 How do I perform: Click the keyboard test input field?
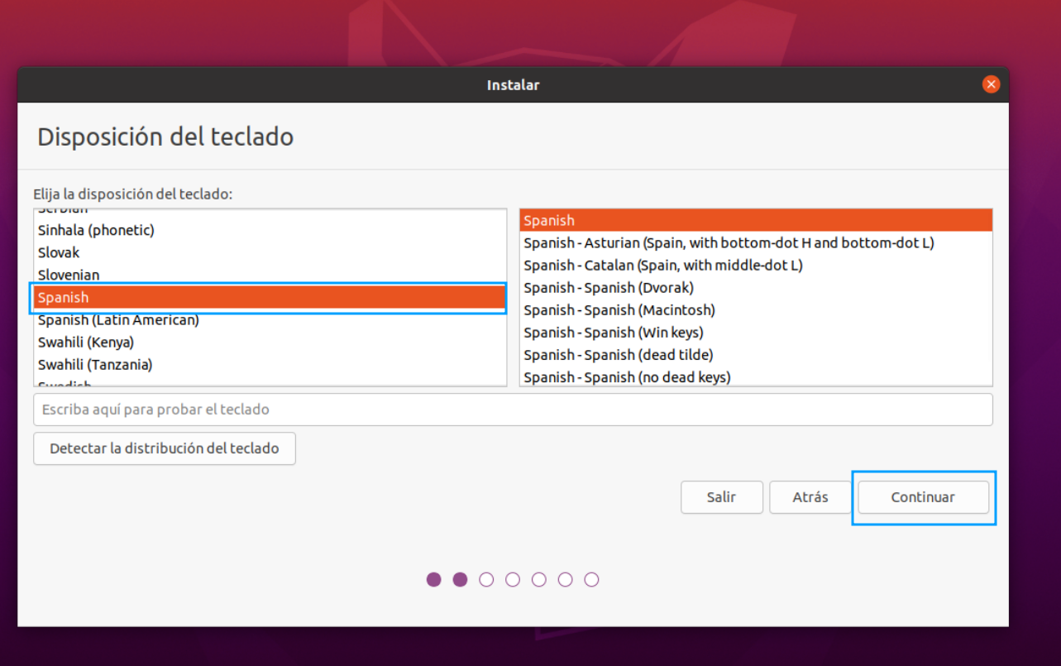point(513,410)
